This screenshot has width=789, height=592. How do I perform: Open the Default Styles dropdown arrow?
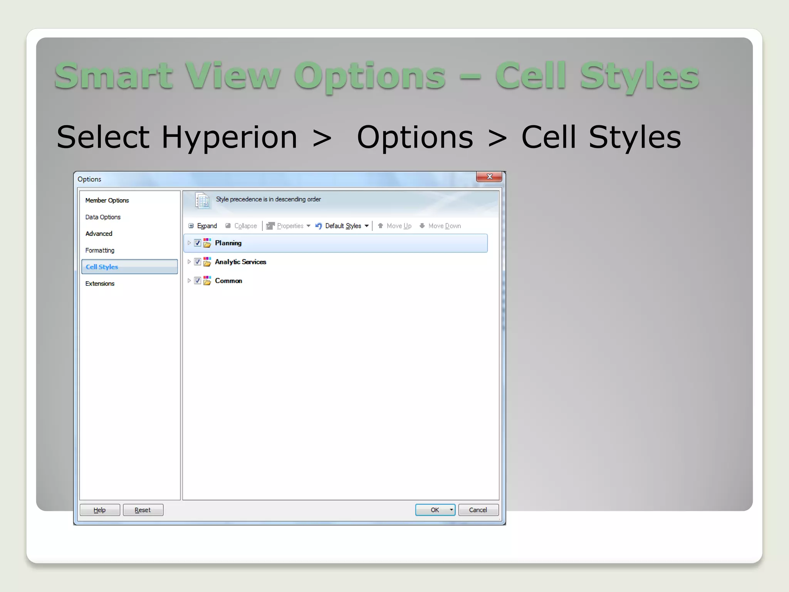(367, 226)
